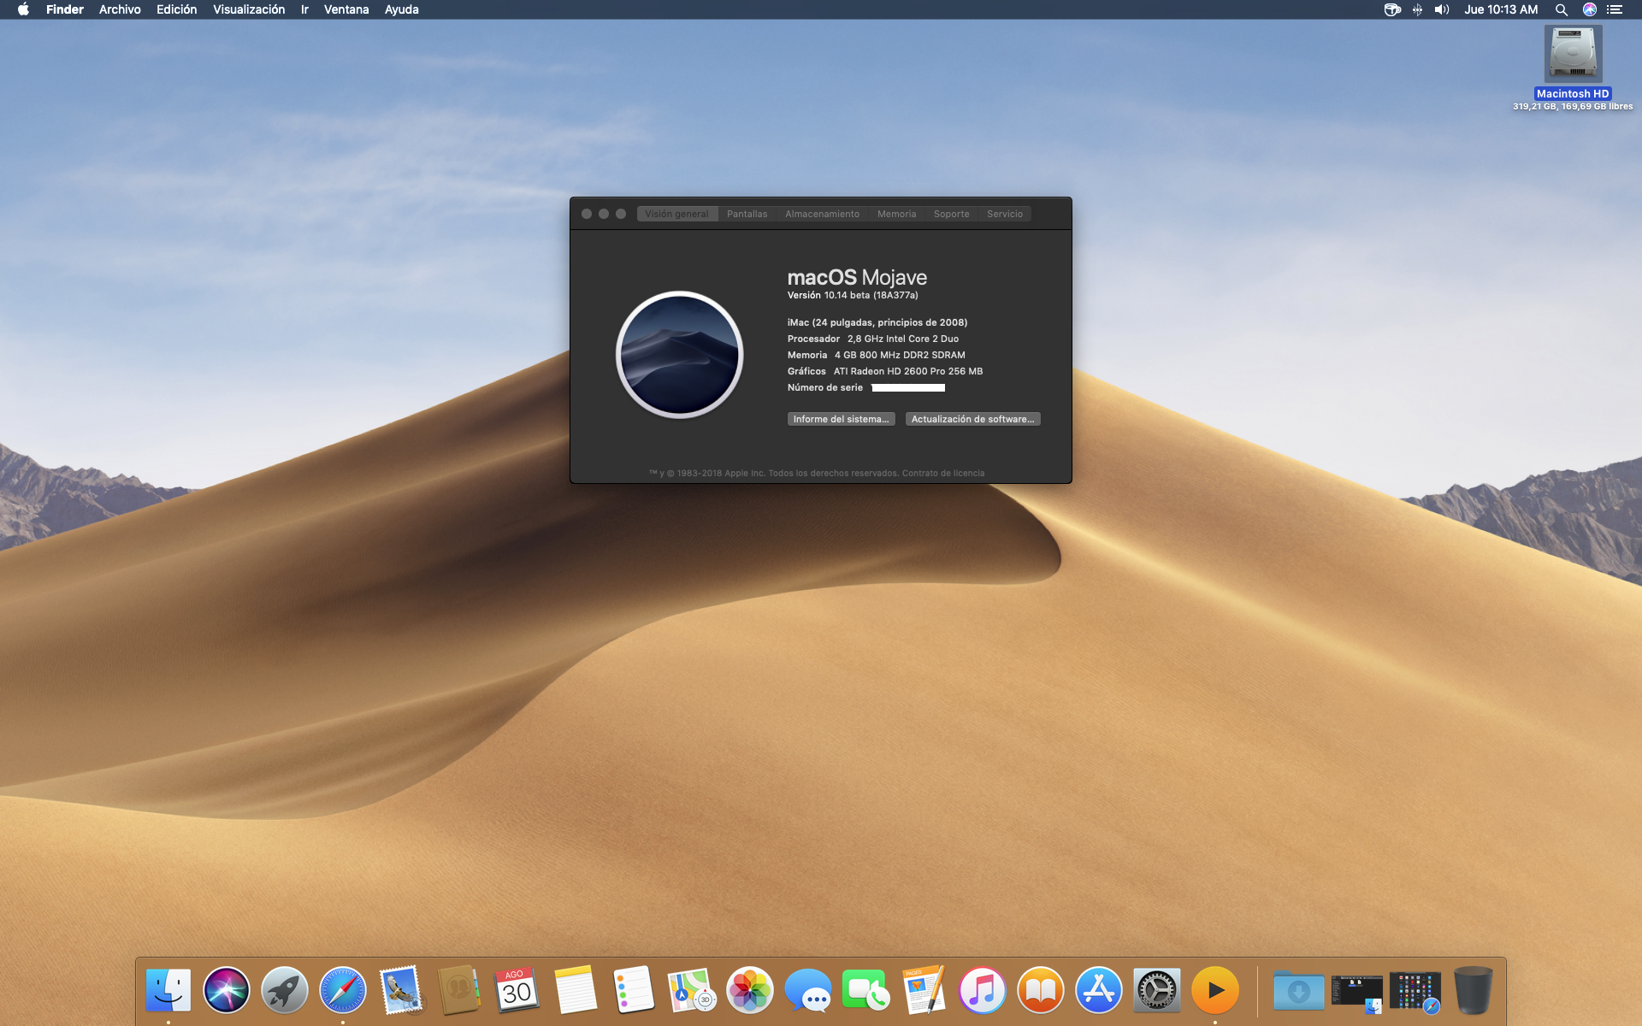Open the Edición menu
Viewport: 1642px width, 1026px height.
point(176,9)
